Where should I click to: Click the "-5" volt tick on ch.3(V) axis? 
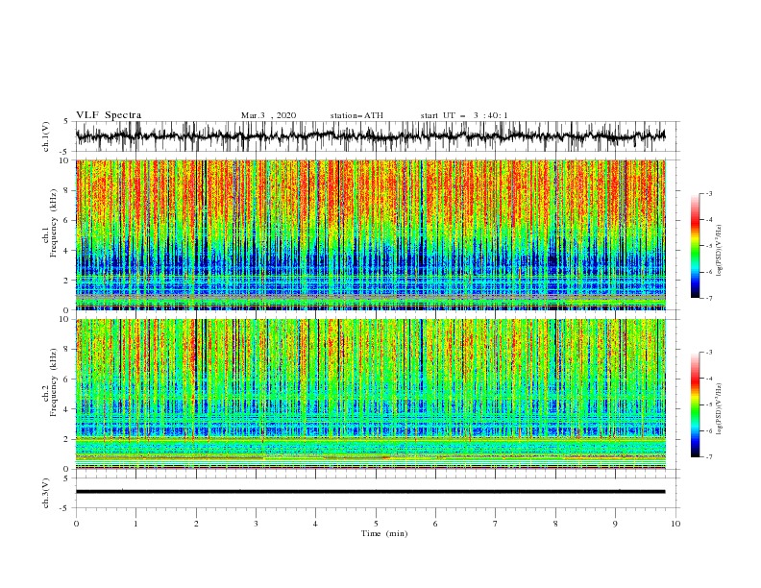pos(64,508)
